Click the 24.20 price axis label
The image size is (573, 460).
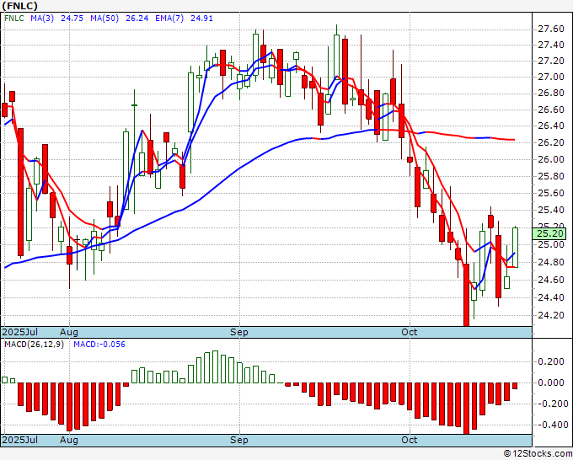551,315
